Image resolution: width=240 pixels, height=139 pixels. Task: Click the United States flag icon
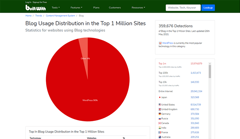(160, 105)
